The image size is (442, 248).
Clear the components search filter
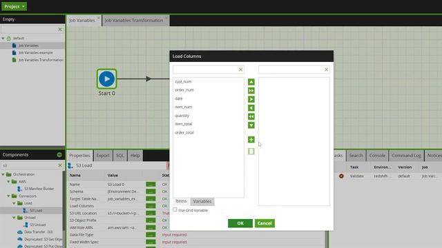[60, 165]
